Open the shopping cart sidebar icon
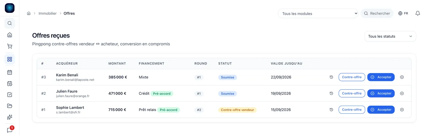Image resolution: width=429 pixels, height=135 pixels. 10,46
